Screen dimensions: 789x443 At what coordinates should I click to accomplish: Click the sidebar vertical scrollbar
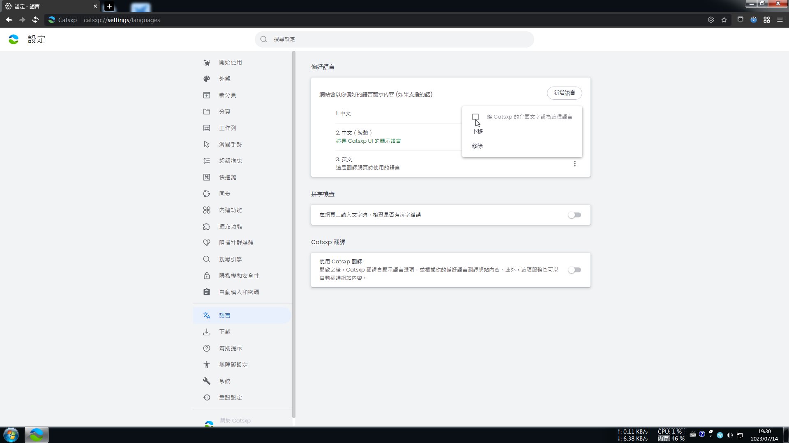click(x=294, y=234)
